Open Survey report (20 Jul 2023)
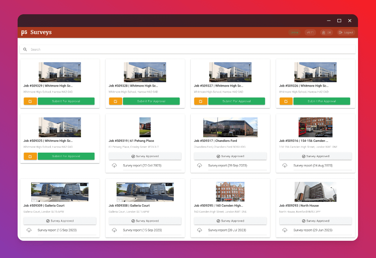Screen dimensions: 376x258 tap(227, 230)
